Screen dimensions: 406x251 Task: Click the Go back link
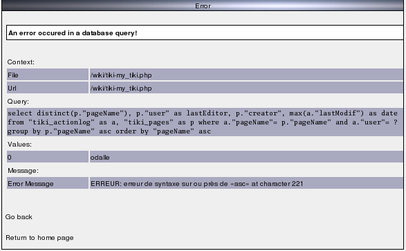tap(19, 217)
